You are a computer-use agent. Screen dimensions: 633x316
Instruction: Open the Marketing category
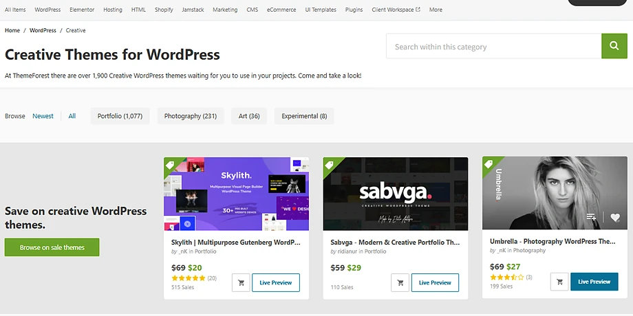click(225, 10)
